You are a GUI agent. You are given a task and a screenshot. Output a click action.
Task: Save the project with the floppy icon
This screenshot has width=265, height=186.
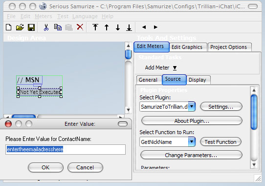click(x=31, y=27)
